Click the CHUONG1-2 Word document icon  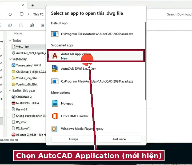[x=13, y=97]
